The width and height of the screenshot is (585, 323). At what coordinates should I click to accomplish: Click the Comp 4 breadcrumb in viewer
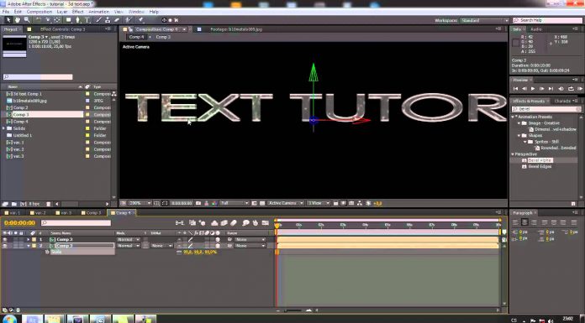[136, 37]
